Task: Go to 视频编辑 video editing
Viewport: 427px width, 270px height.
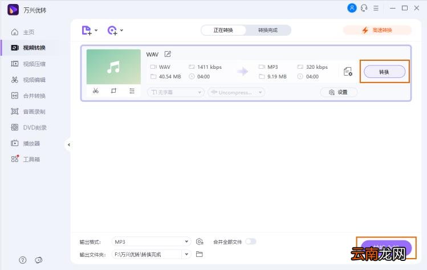Action: pyautogui.click(x=29, y=80)
